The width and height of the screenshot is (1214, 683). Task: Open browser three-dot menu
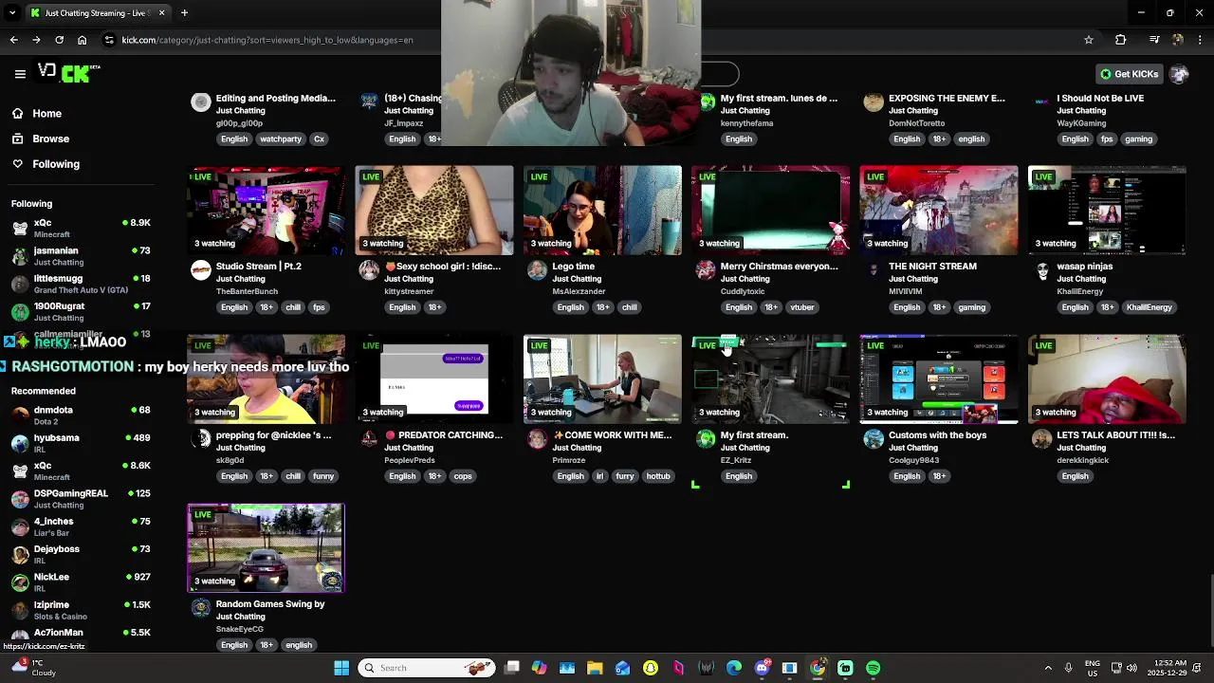[x=1200, y=40]
